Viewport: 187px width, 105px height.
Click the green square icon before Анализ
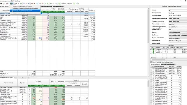[59, 3]
